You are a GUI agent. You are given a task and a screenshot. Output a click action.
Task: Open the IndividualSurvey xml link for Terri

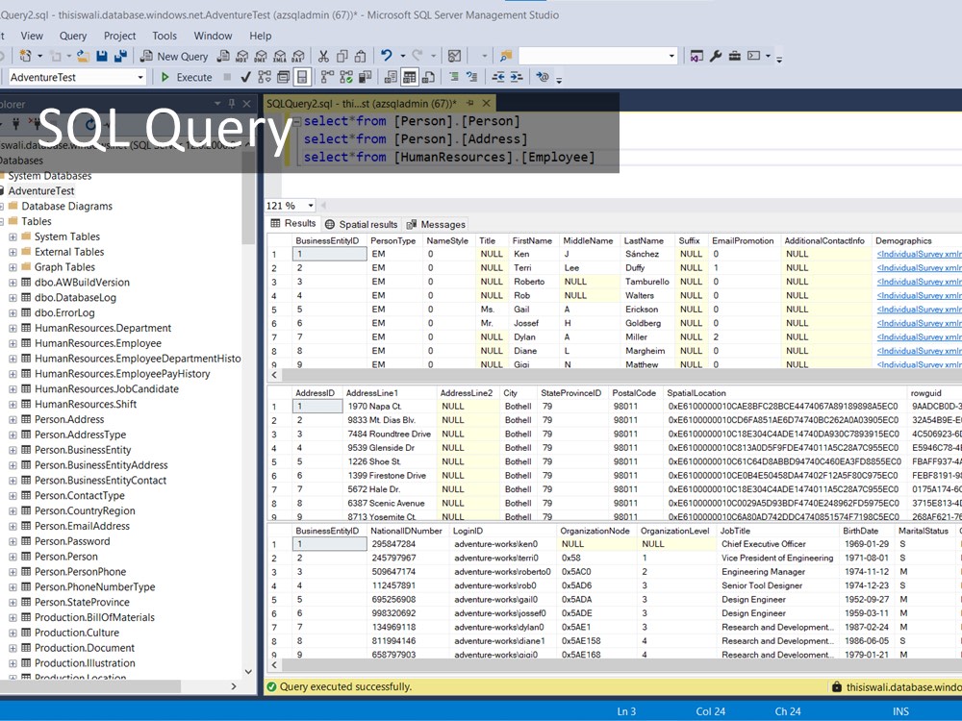coord(919,268)
